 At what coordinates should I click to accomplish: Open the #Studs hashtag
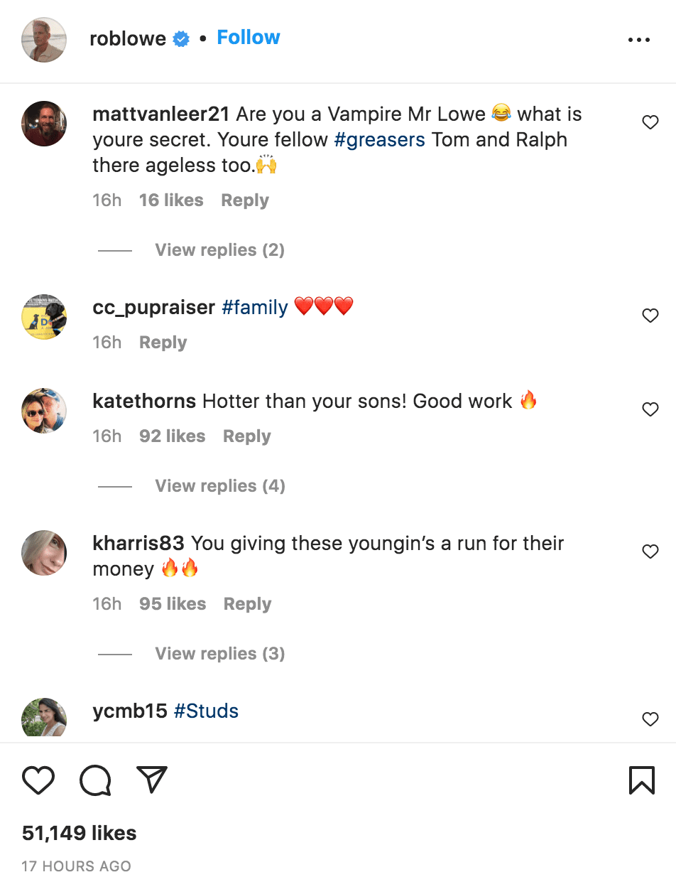(206, 711)
